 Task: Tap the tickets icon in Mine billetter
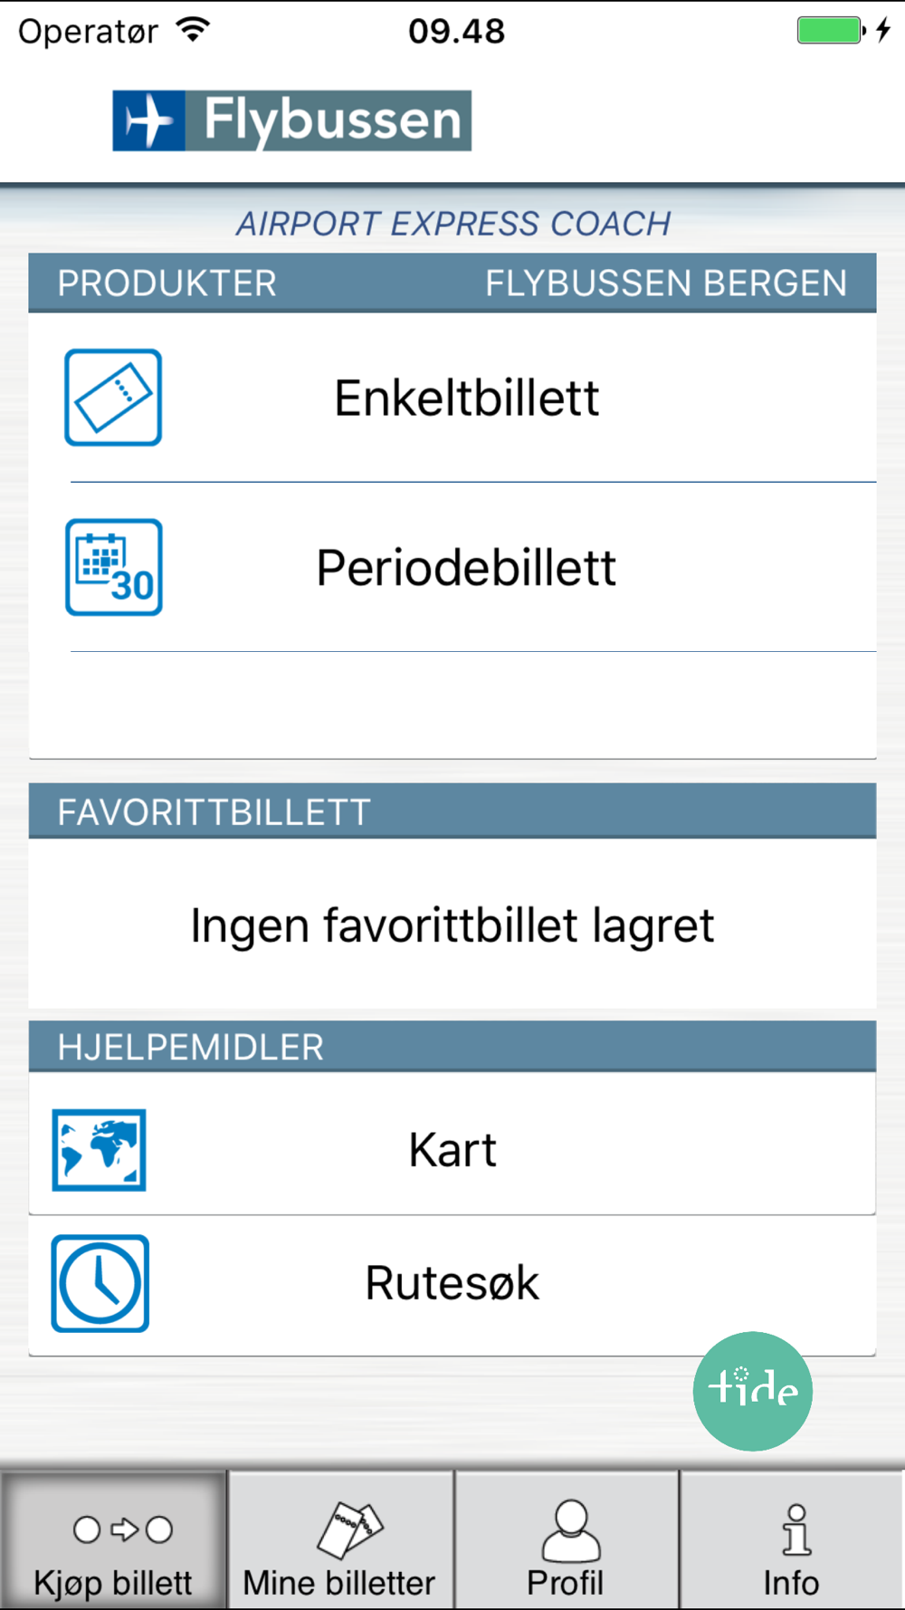click(350, 1529)
